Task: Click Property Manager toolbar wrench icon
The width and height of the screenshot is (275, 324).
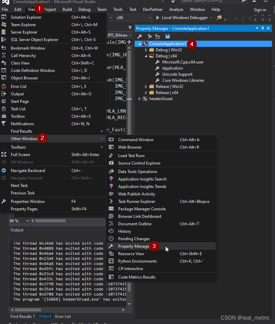Action: (x=140, y=36)
